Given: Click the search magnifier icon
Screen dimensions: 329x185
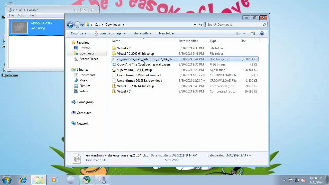Looking at the screenshot, I should click(264, 25).
